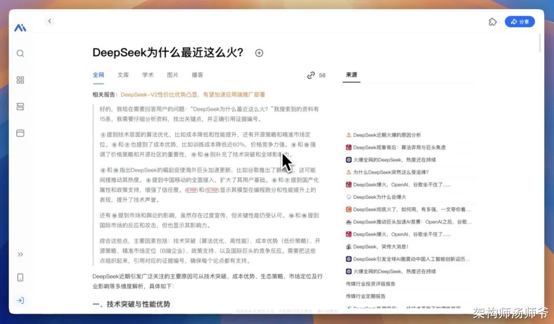
Task: Expand the left sidebar with double chevron
Action: pyautogui.click(x=21, y=254)
